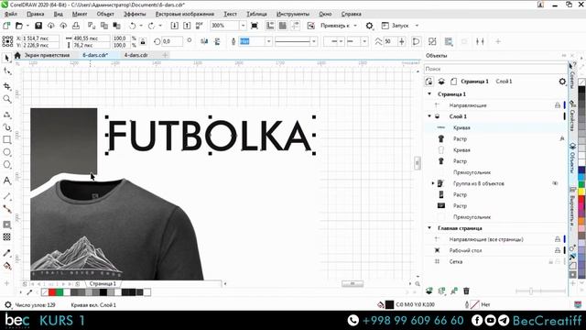Add new document tab with plus
Viewport: 586px width, 330px height.
(x=165, y=55)
